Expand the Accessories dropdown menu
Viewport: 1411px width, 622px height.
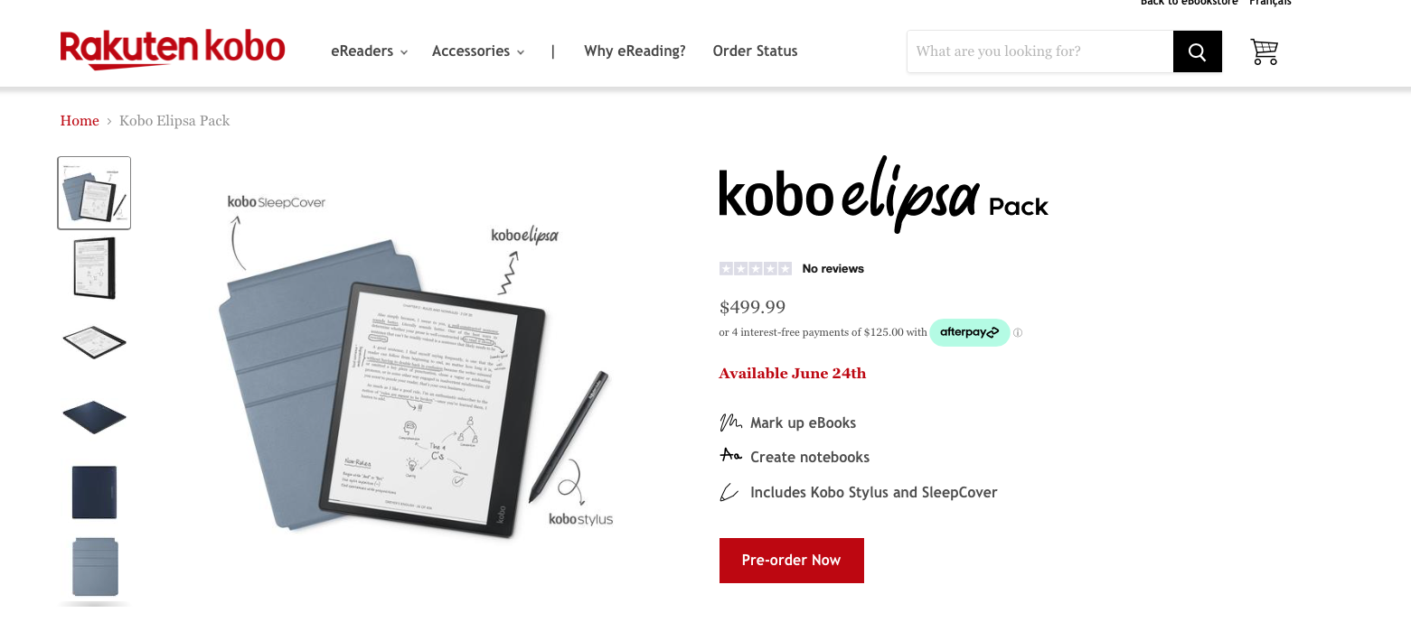(x=478, y=51)
